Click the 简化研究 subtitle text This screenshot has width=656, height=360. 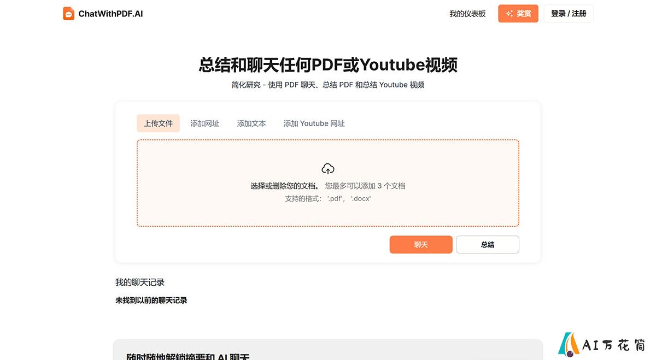(328, 85)
